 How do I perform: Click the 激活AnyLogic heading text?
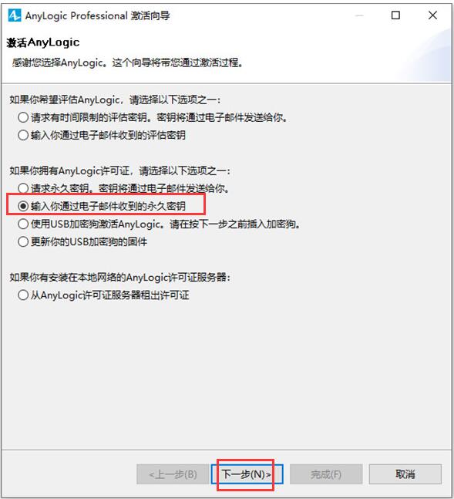pos(43,42)
